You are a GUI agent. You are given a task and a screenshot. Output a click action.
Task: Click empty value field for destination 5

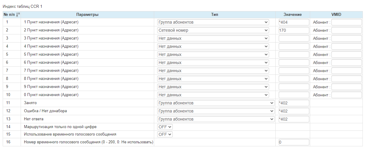(x=294, y=54)
